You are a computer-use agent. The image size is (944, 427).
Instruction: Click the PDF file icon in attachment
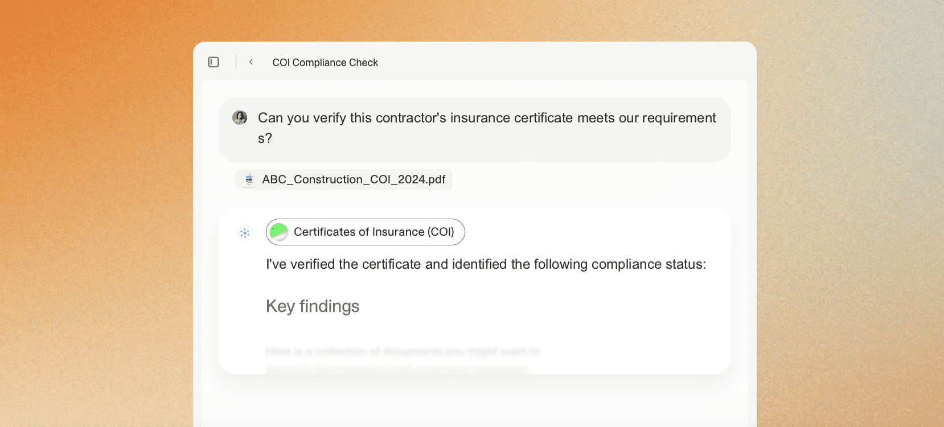[x=249, y=179]
